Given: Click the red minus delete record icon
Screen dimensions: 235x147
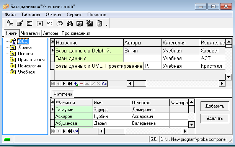Looking at the screenshot, I should pos(82,83).
